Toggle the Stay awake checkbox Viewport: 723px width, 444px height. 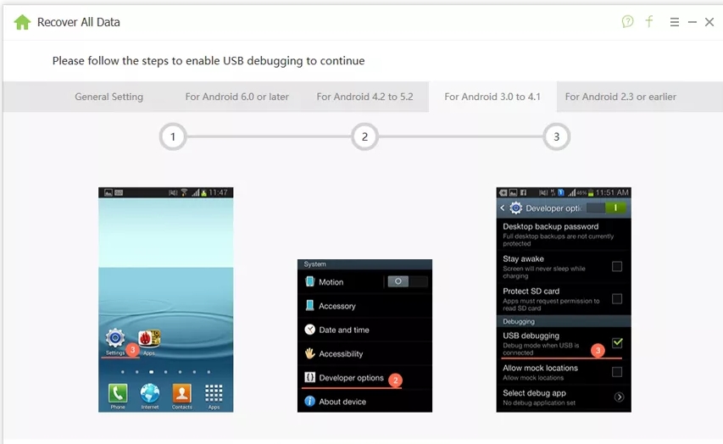[x=617, y=267]
